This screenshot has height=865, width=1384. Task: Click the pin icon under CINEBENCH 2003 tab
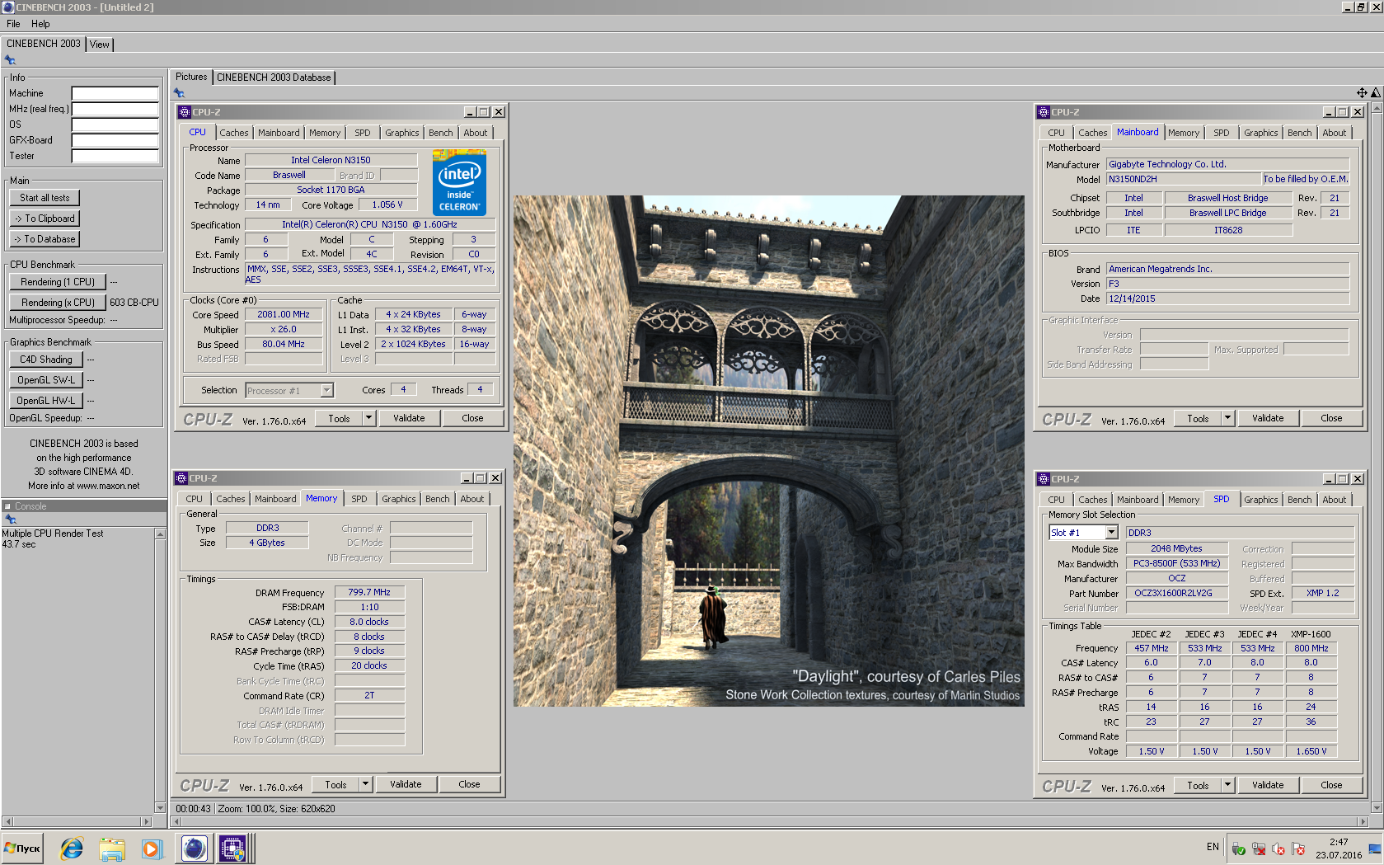pos(10,59)
